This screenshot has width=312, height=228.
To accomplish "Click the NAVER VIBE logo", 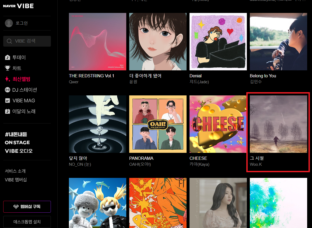I will click(18, 6).
